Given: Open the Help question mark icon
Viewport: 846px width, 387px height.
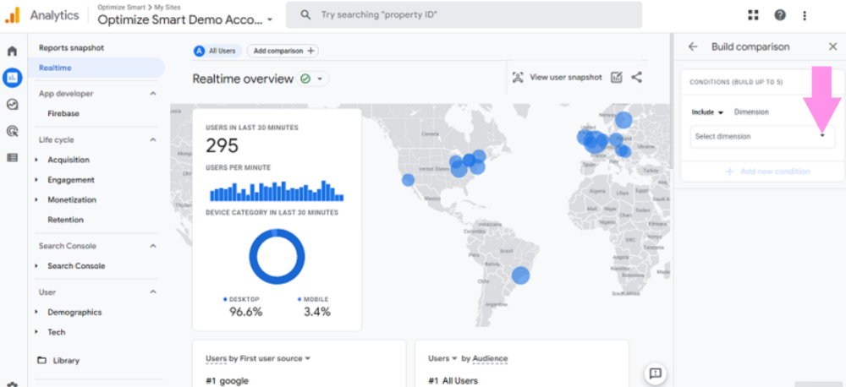Looking at the screenshot, I should click(779, 15).
